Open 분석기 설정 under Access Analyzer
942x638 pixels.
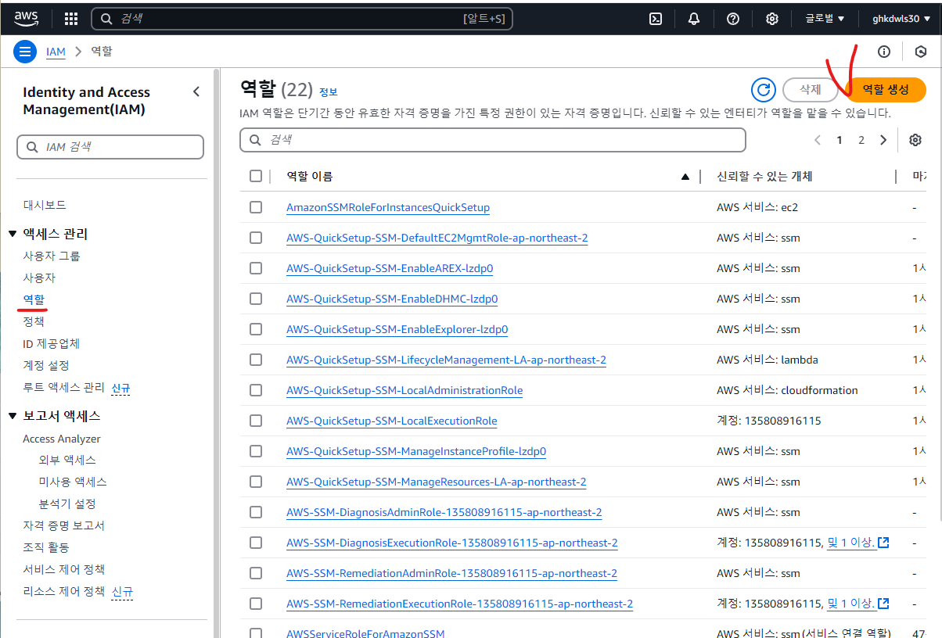(67, 504)
